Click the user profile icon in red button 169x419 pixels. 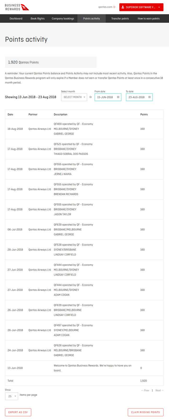coord(123,7)
